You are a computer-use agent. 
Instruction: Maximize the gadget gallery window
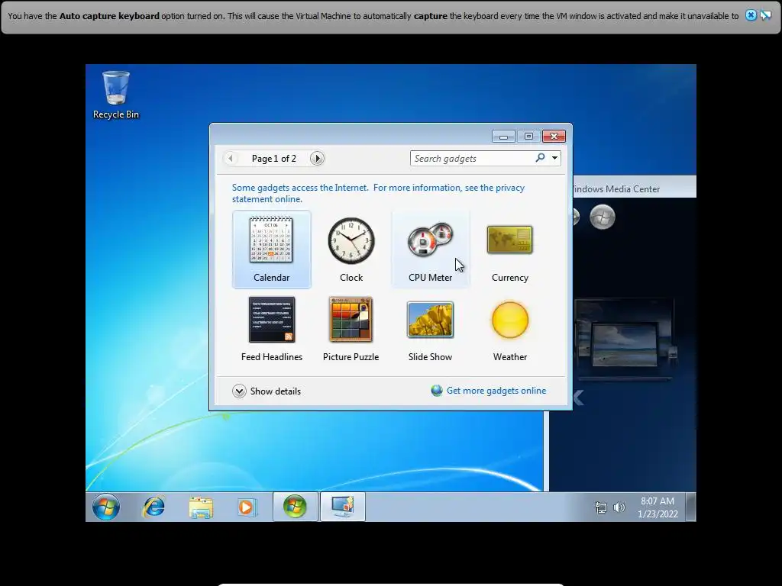click(x=528, y=137)
